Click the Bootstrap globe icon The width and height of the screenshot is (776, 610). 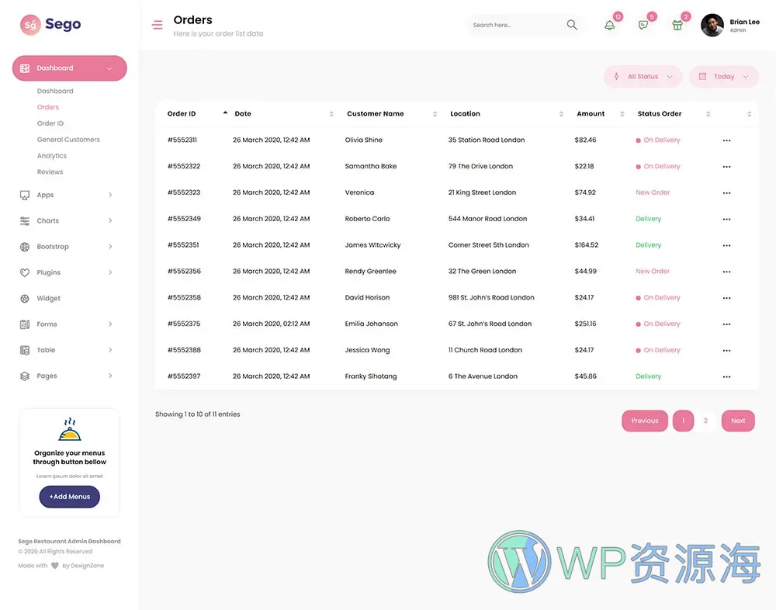click(24, 246)
